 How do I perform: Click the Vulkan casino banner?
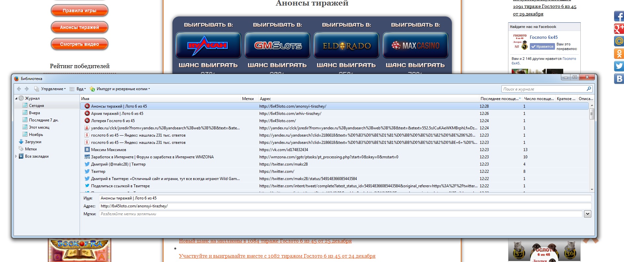tap(208, 45)
